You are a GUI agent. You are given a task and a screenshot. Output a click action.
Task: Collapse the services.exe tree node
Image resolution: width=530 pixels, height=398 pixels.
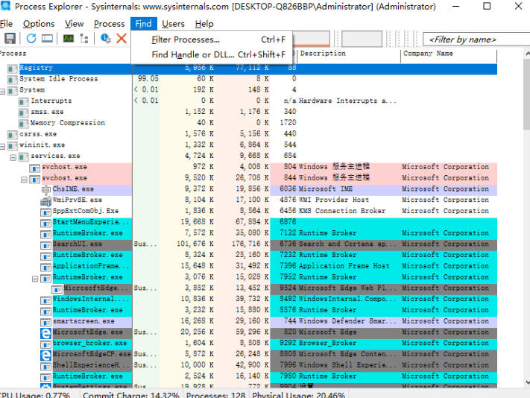coord(13,157)
